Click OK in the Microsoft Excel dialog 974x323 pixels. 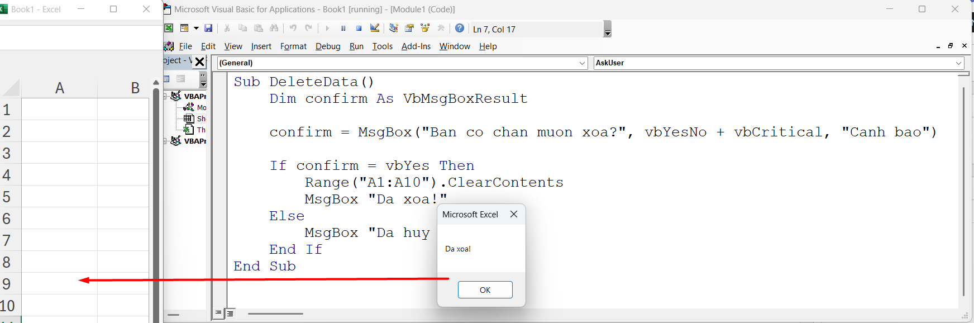click(485, 290)
